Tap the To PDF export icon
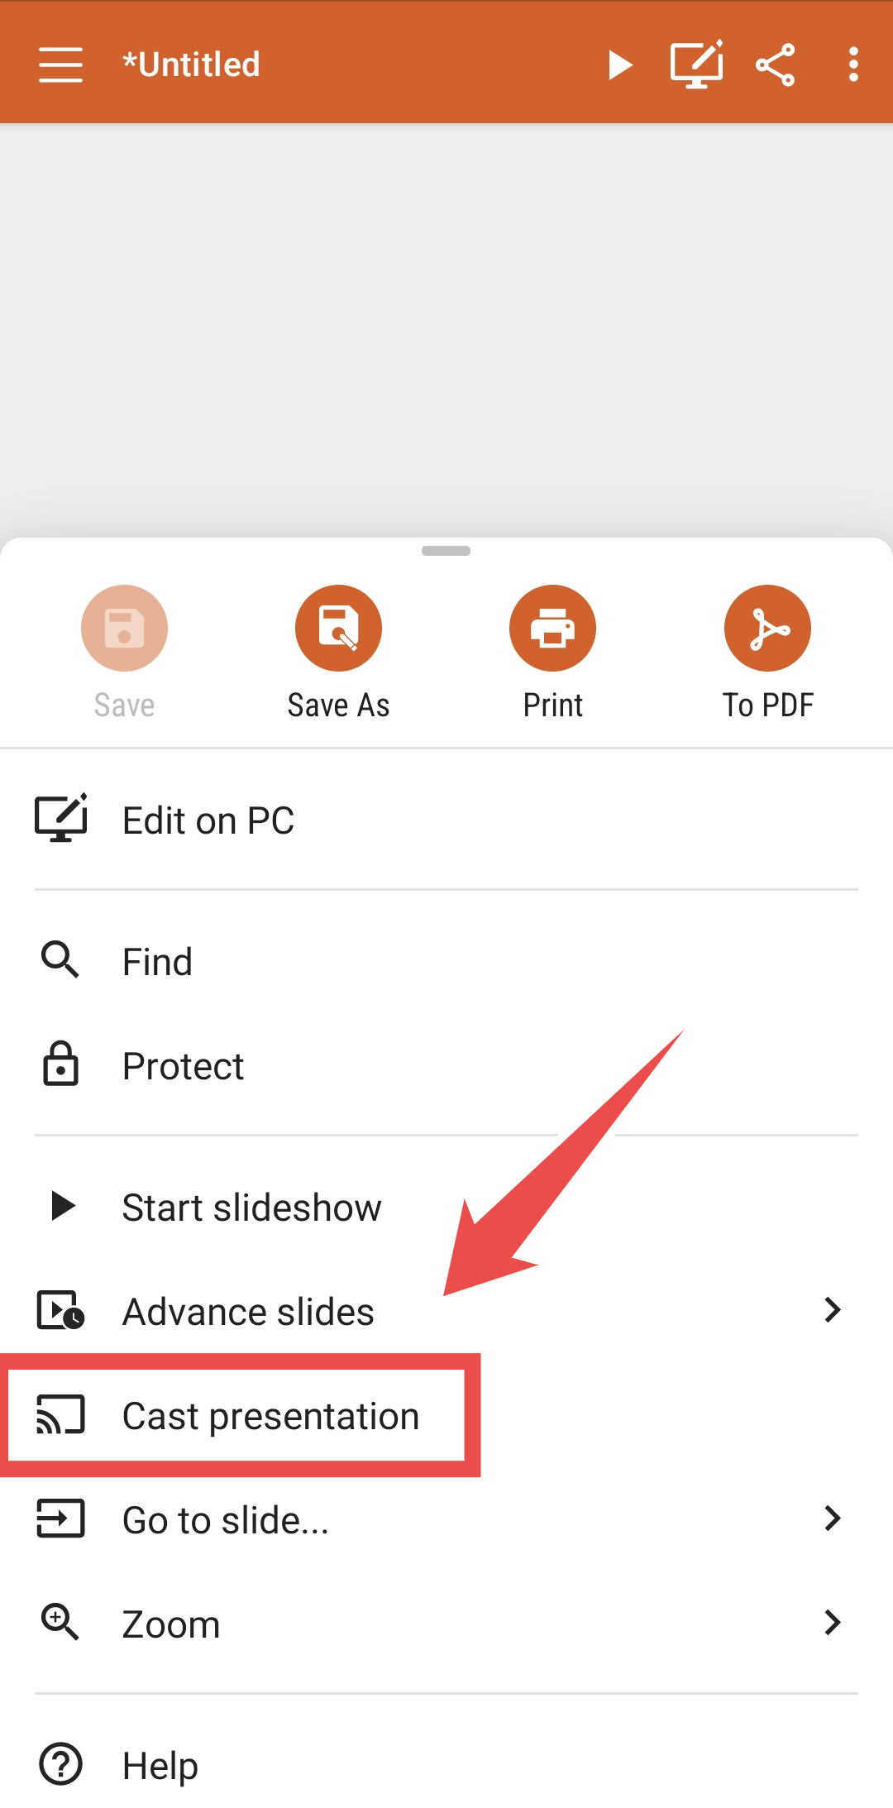The height and width of the screenshot is (1808, 893). point(767,628)
